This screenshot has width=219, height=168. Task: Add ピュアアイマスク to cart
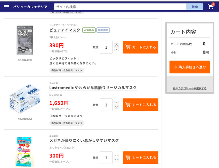coord(141,47)
